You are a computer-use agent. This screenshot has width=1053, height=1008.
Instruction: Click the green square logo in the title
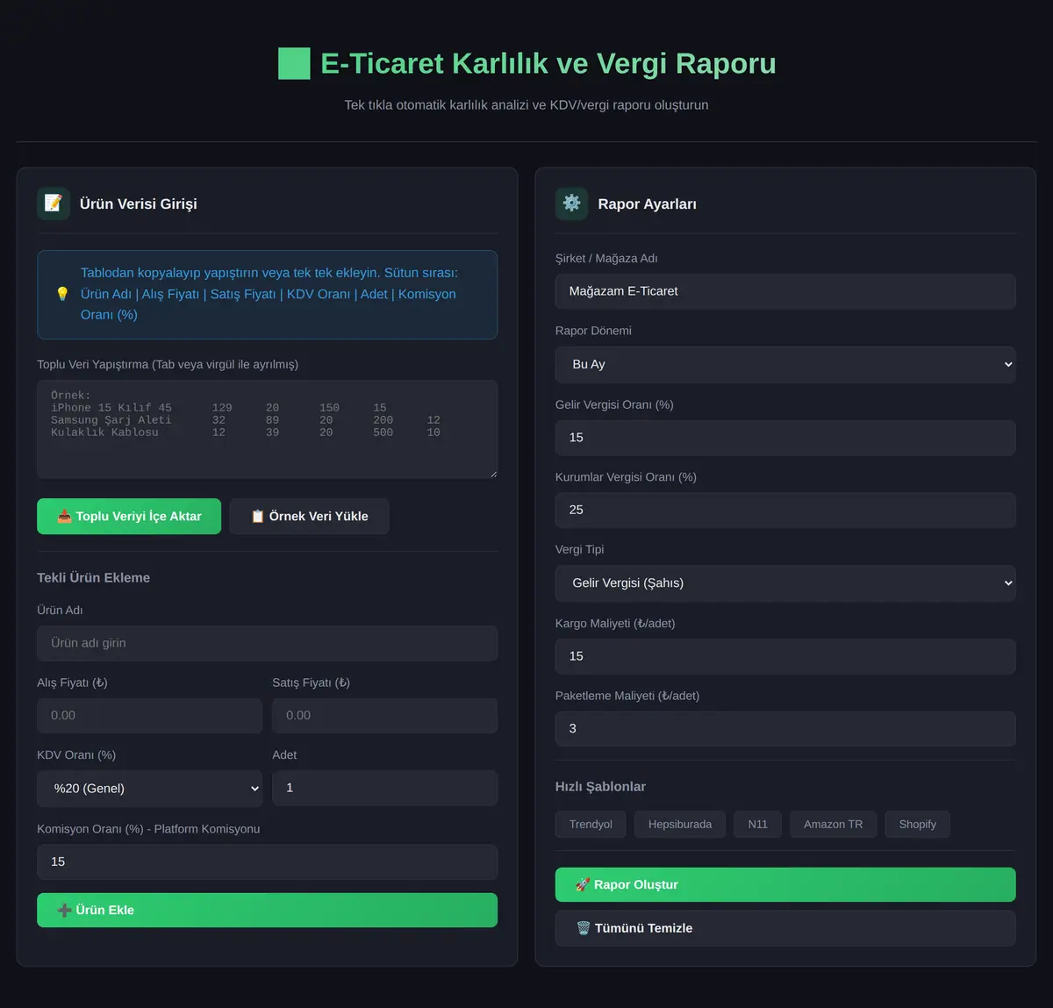click(x=294, y=64)
